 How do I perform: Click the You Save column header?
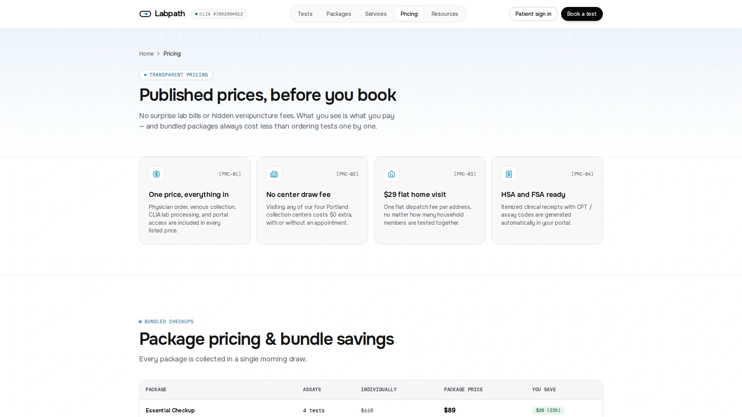click(x=544, y=390)
